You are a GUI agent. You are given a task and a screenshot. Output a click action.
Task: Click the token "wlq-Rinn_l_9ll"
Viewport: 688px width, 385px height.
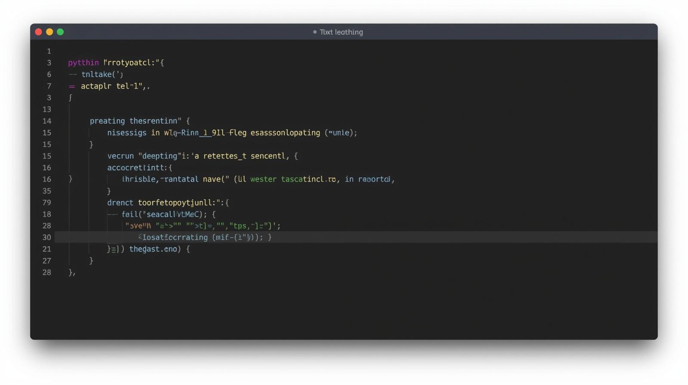pyautogui.click(x=194, y=133)
